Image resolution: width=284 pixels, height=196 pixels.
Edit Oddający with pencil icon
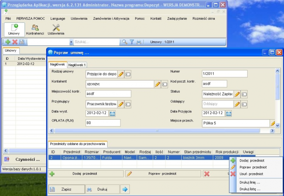[x=237, y=104]
